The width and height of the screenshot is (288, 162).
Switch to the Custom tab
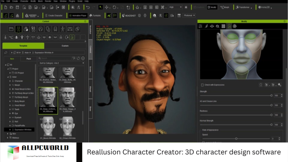click(65, 46)
